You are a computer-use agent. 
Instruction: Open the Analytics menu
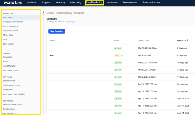pyautogui.click(x=32, y=3)
